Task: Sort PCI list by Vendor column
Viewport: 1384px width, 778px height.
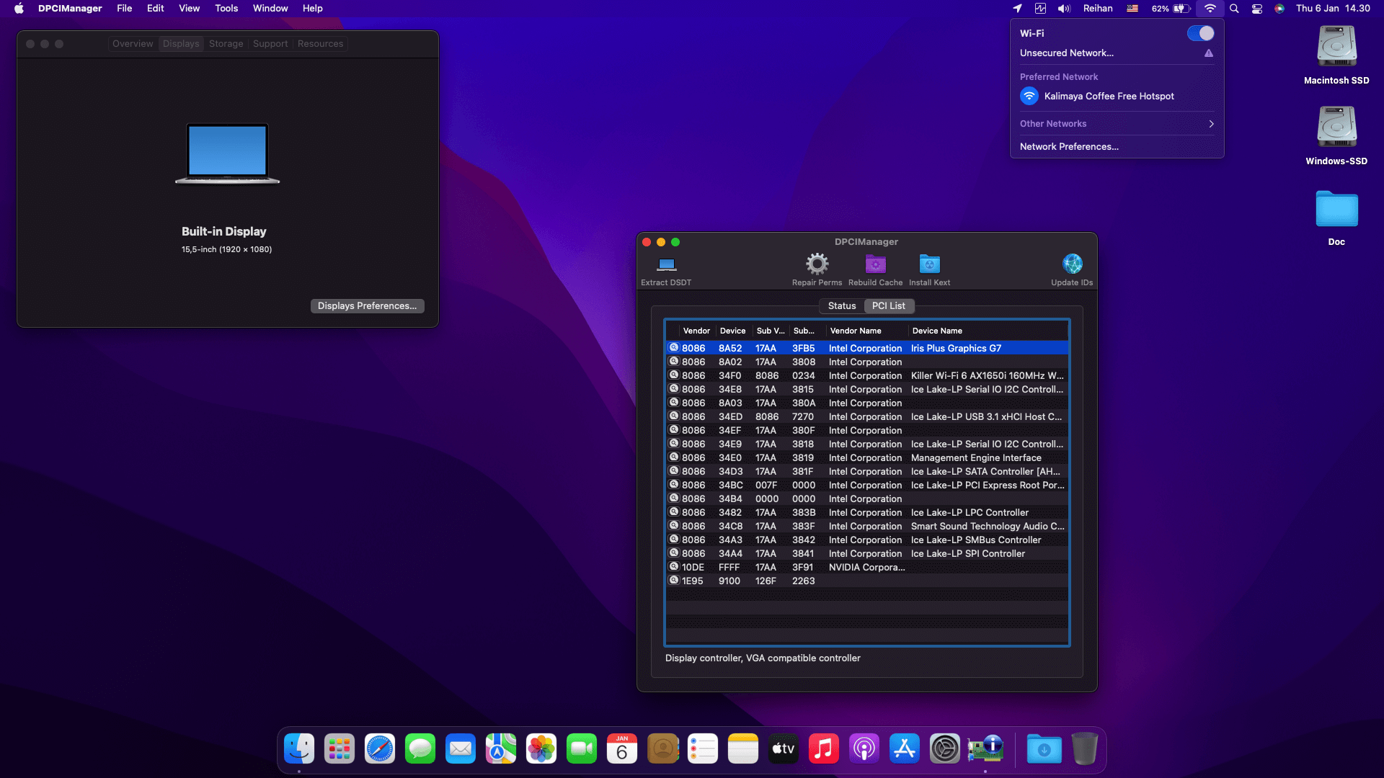Action: click(x=696, y=331)
